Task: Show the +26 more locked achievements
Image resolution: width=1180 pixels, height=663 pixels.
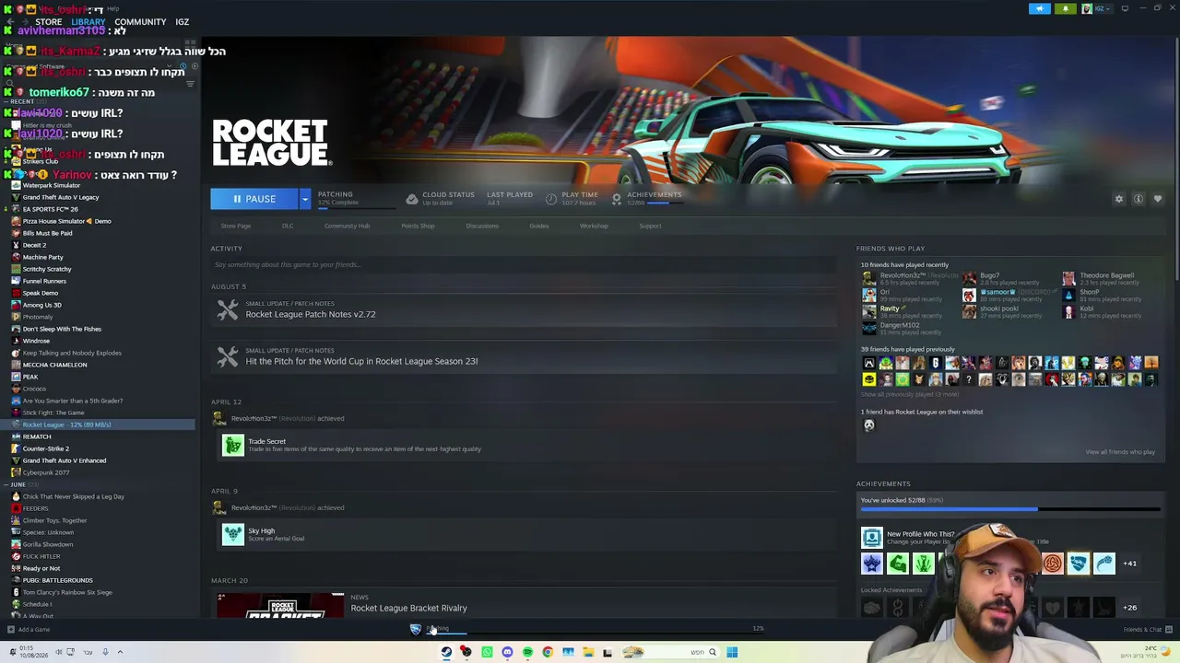Action: tap(1129, 608)
